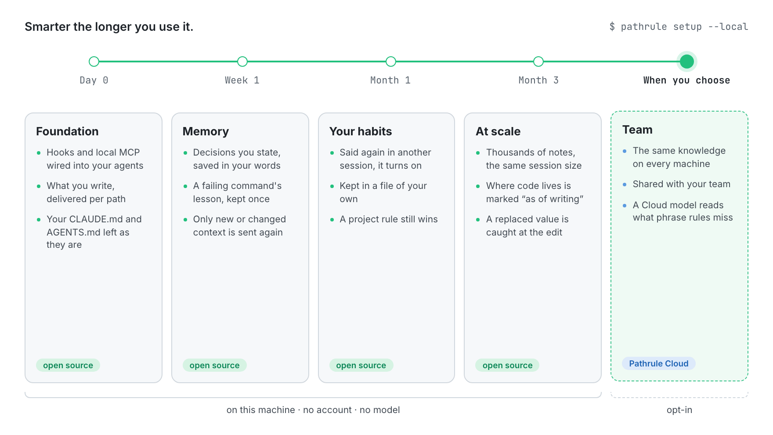Click the 'Day 0' timeline label
The image size is (773, 435).
pos(94,80)
